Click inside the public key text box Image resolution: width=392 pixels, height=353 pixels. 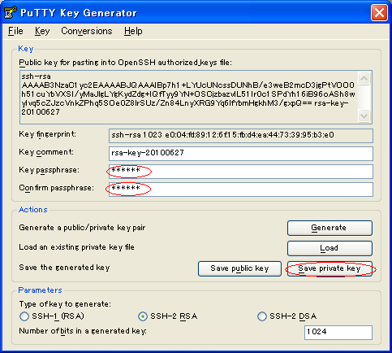click(188, 97)
